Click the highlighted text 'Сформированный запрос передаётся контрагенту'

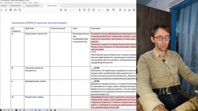click(x=114, y=97)
